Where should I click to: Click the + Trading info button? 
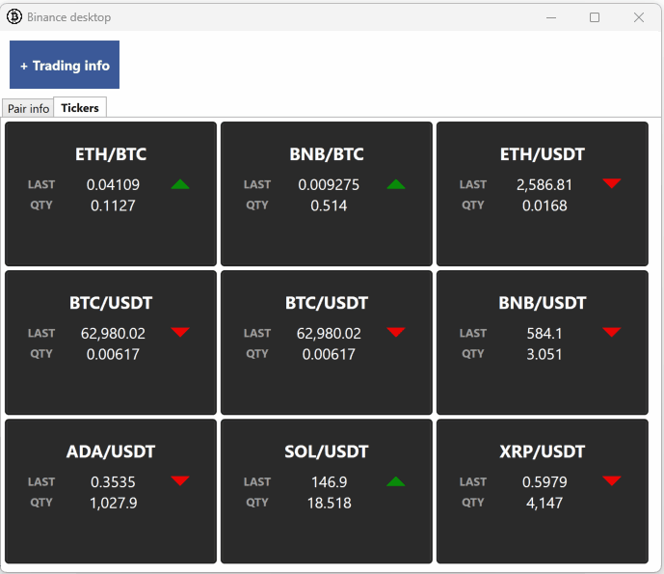(x=65, y=65)
